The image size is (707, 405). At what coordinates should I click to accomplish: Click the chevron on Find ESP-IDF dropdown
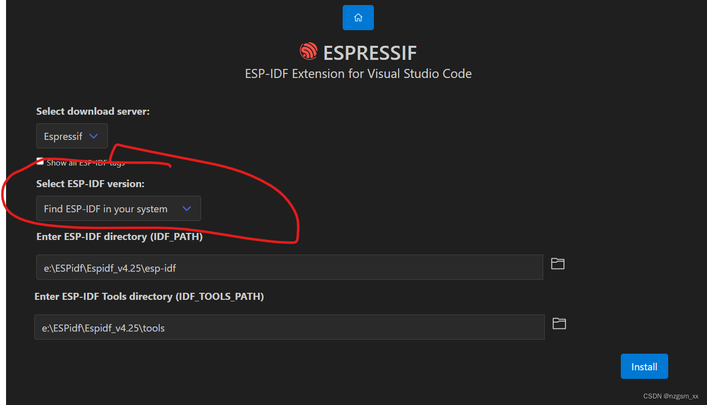click(186, 208)
